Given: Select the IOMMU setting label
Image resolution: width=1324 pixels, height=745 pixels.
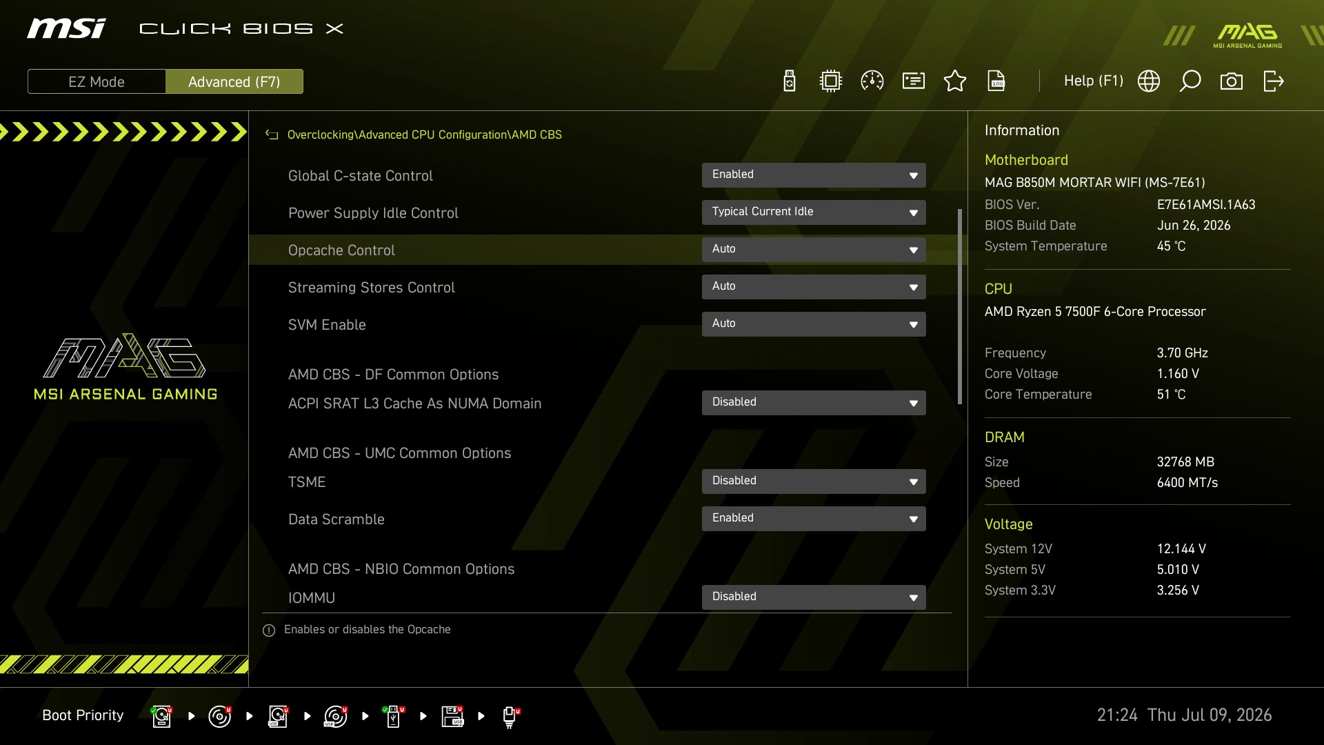Looking at the screenshot, I should (x=312, y=598).
